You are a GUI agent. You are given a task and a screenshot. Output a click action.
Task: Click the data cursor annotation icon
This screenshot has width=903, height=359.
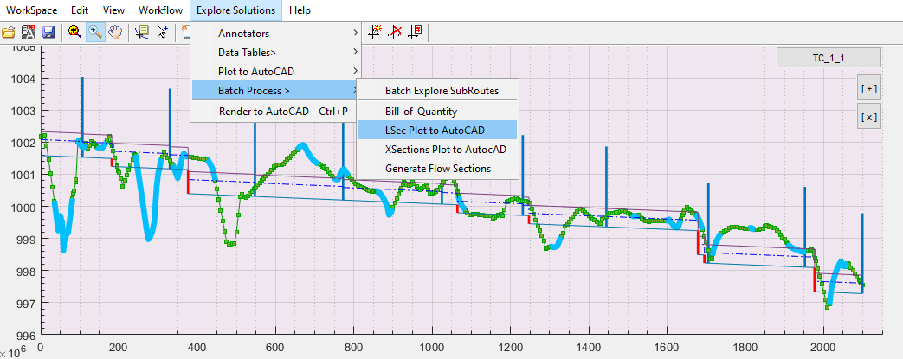[x=142, y=32]
